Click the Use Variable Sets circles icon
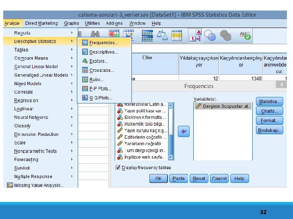This screenshot has height=219, width=293. (x=210, y=35)
